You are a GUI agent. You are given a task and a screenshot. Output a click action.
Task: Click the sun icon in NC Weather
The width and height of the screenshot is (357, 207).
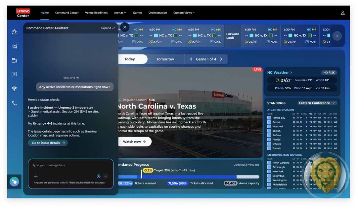point(278,80)
